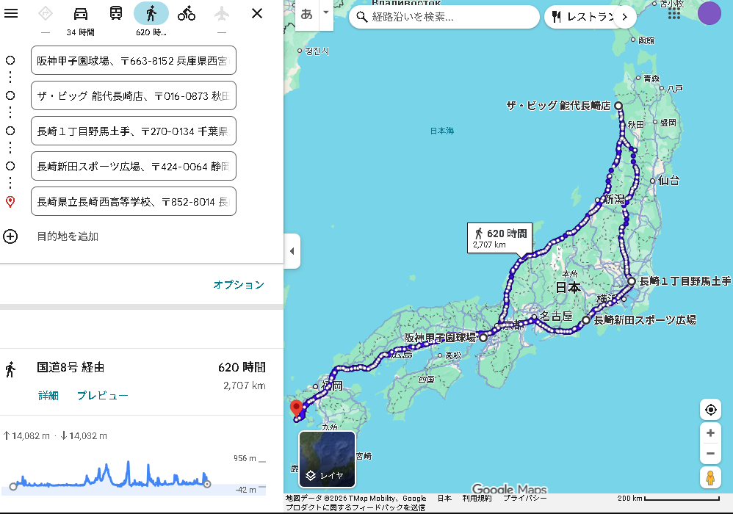Select public transit travel mode
Image resolution: width=733 pixels, height=514 pixels.
coord(116,13)
